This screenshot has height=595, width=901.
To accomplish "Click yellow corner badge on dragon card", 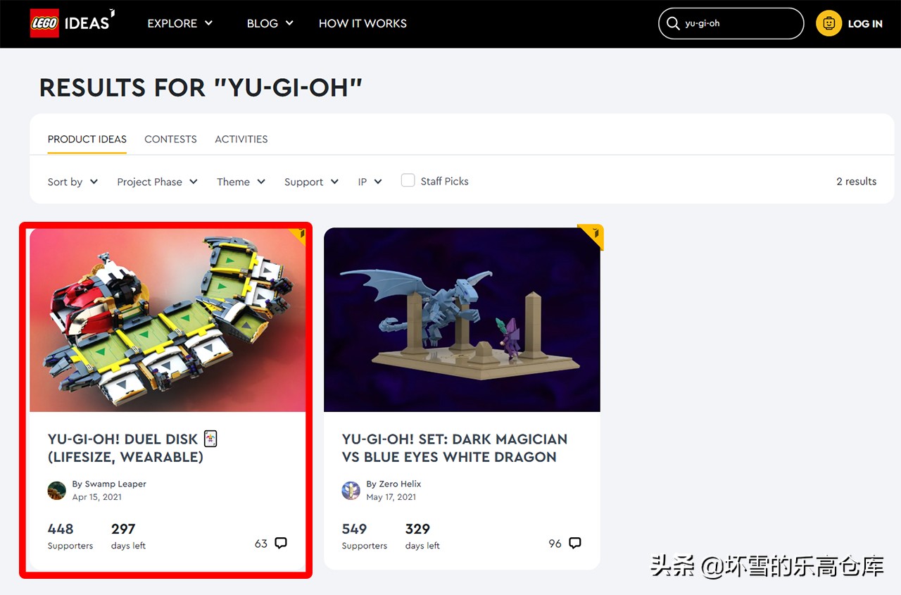I will 593,235.
